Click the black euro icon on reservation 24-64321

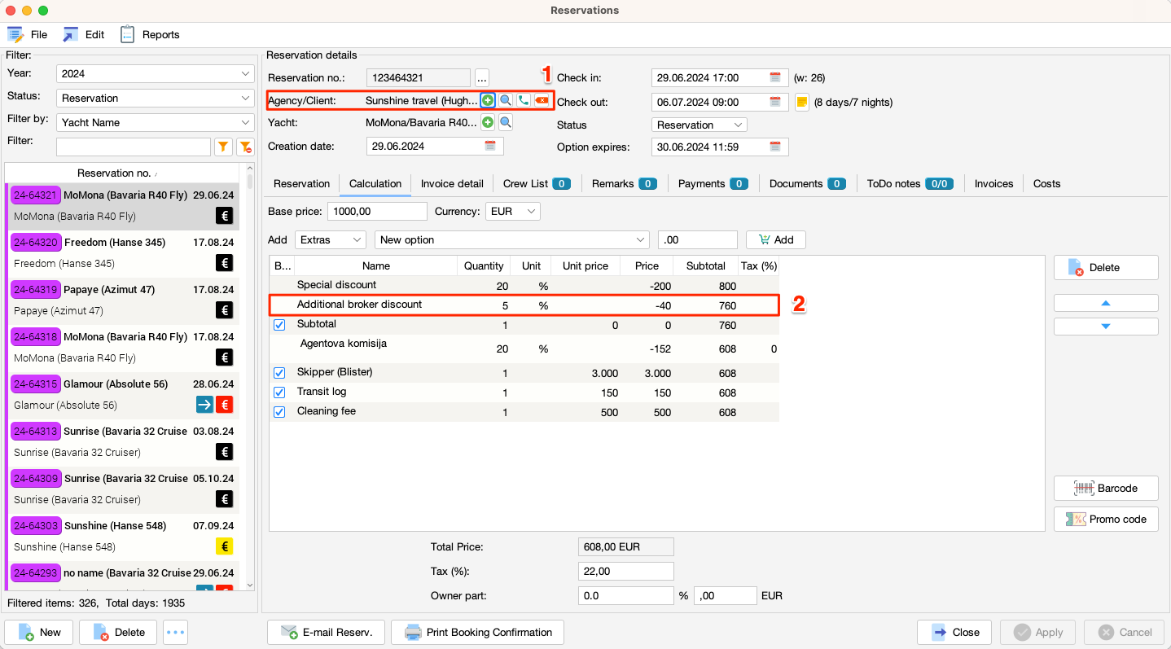226,216
